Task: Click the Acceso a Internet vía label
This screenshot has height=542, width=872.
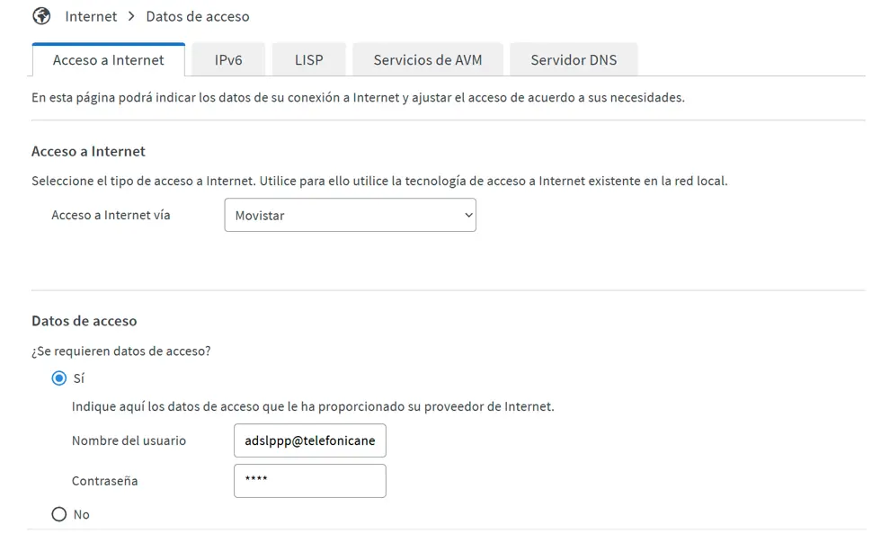Action: point(111,215)
